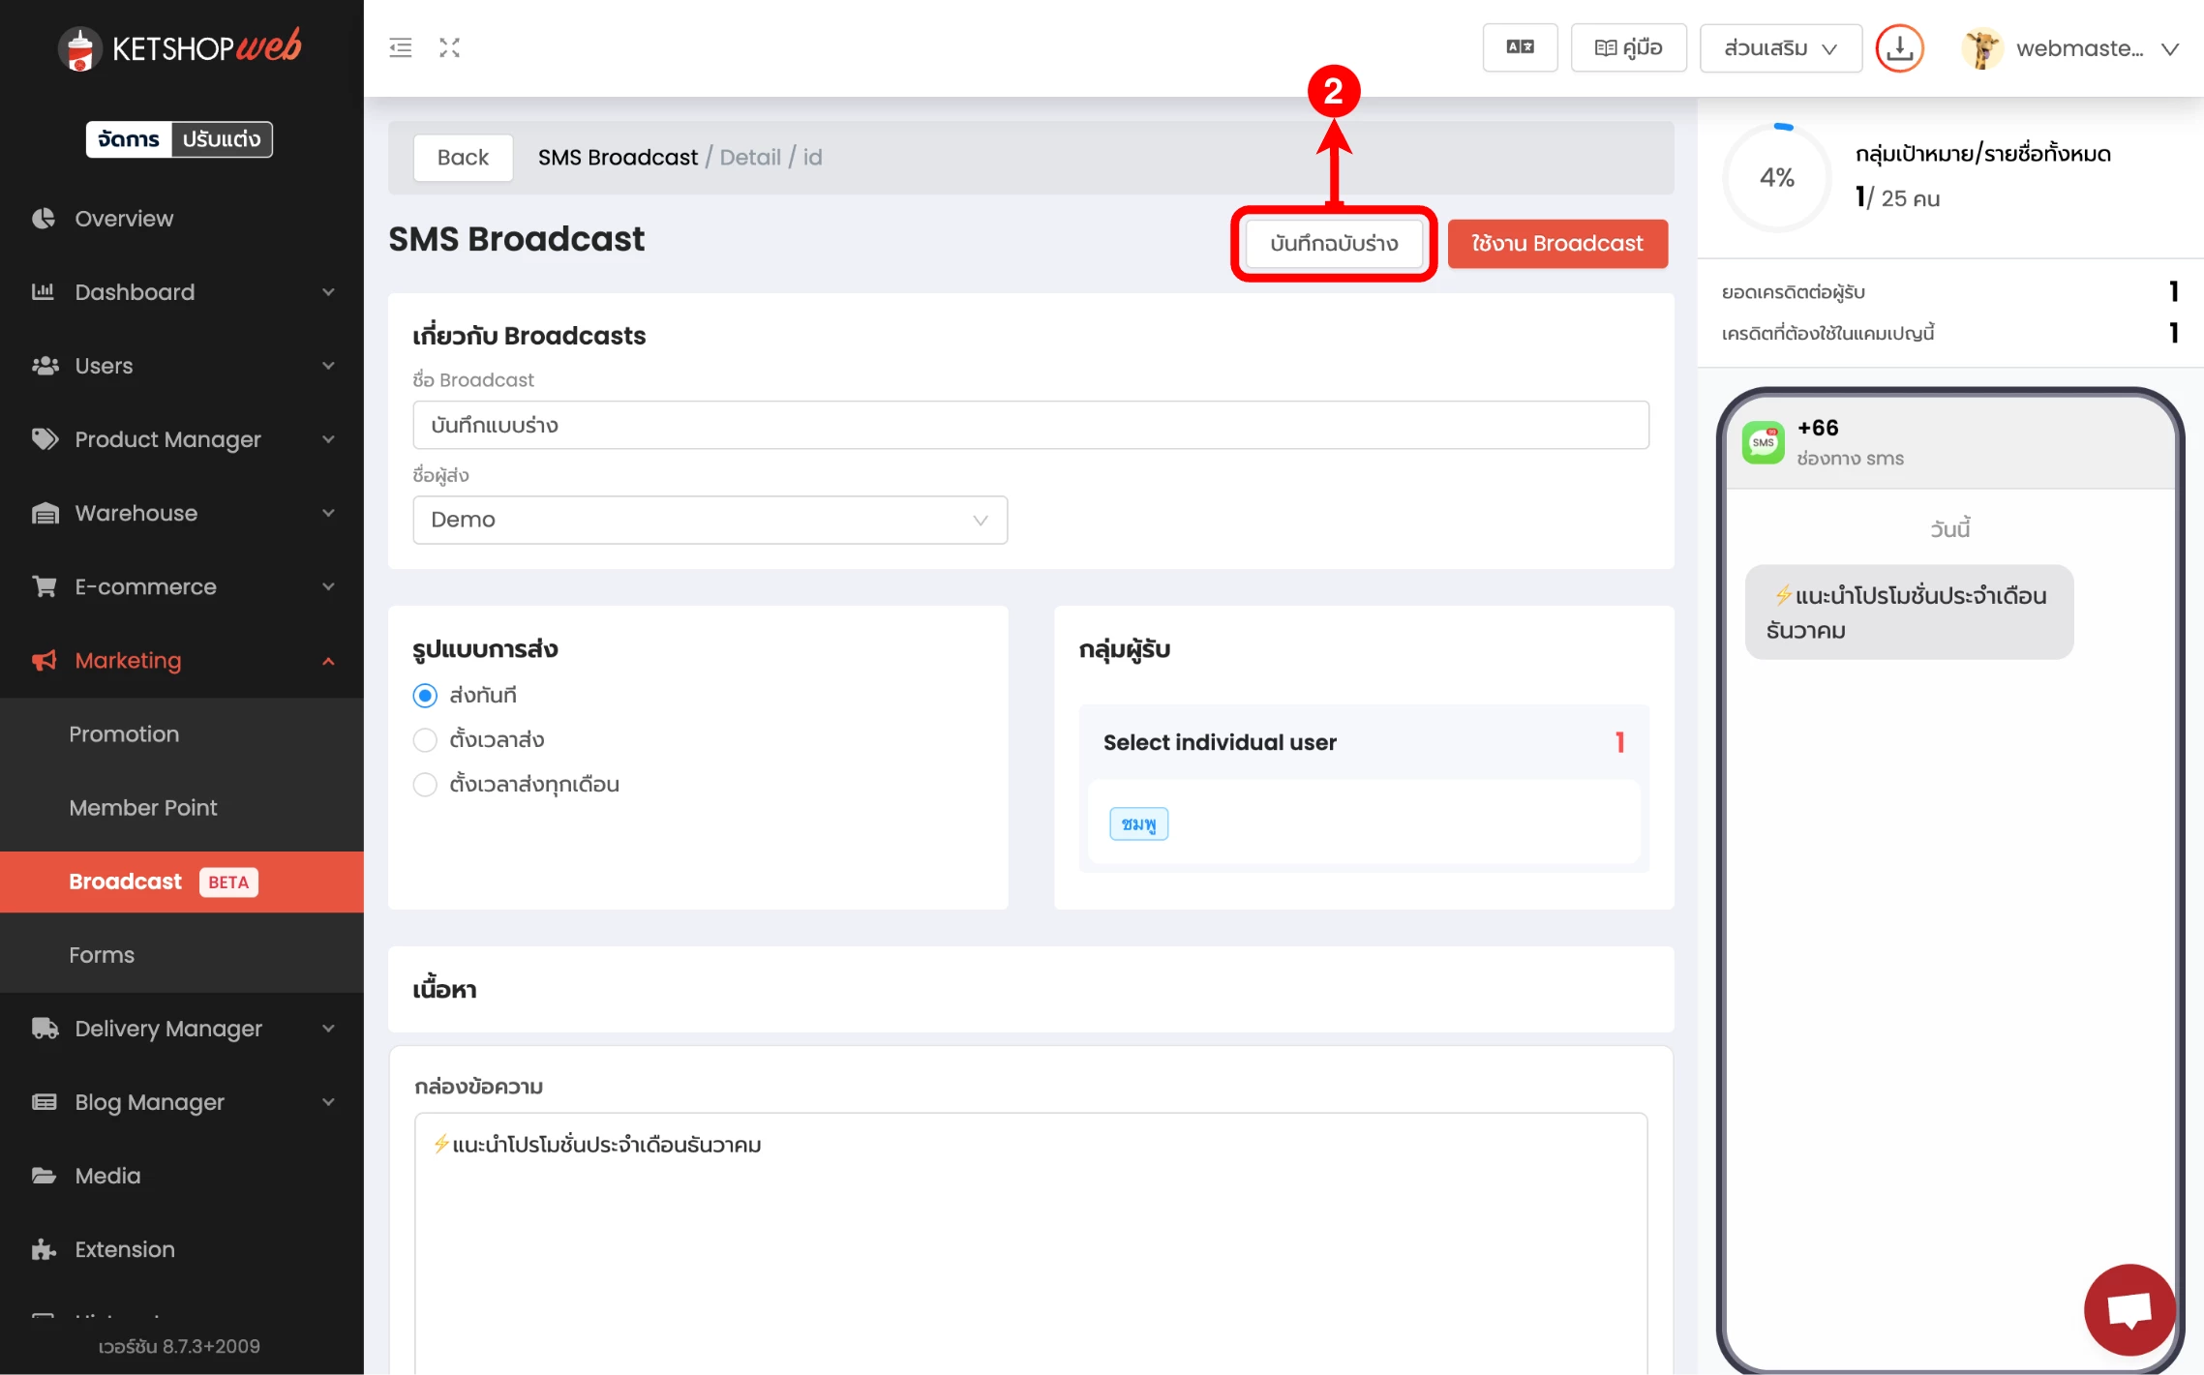The image size is (2204, 1375).
Task: Click the circular download icon
Action: (x=1899, y=48)
